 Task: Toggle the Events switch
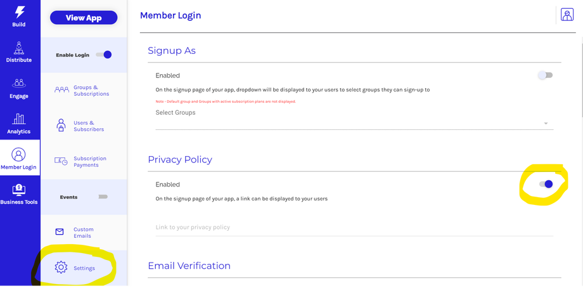tap(103, 197)
